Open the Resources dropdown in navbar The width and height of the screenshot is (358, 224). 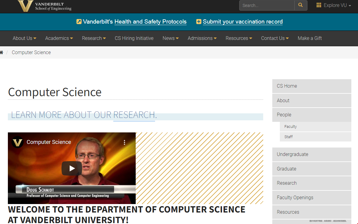(x=239, y=38)
